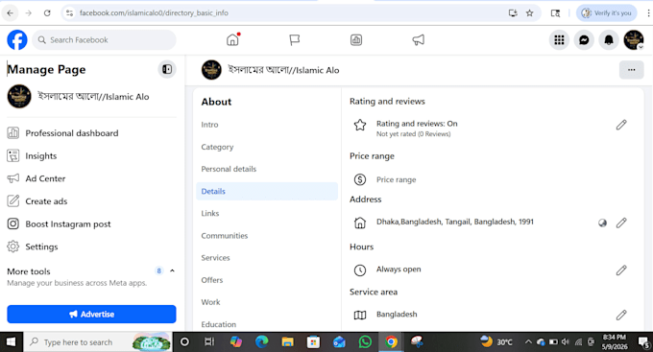Open account profile picture menu

pos(634,40)
